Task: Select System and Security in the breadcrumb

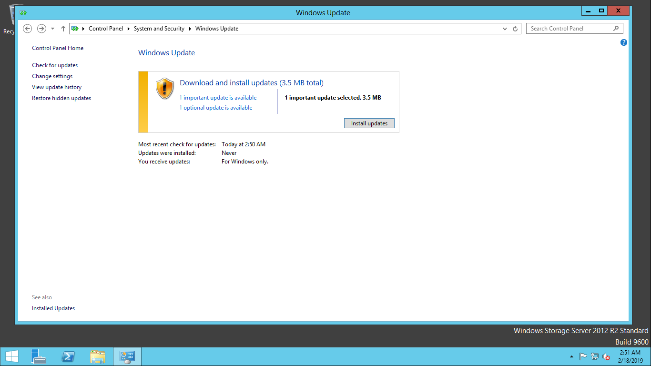Action: [x=159, y=29]
